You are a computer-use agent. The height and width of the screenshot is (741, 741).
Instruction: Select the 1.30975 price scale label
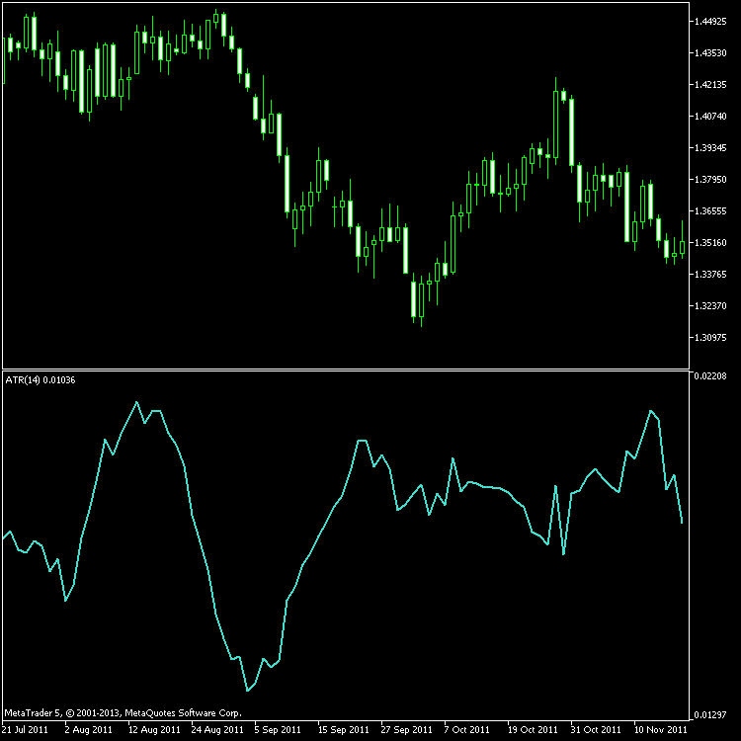(711, 338)
